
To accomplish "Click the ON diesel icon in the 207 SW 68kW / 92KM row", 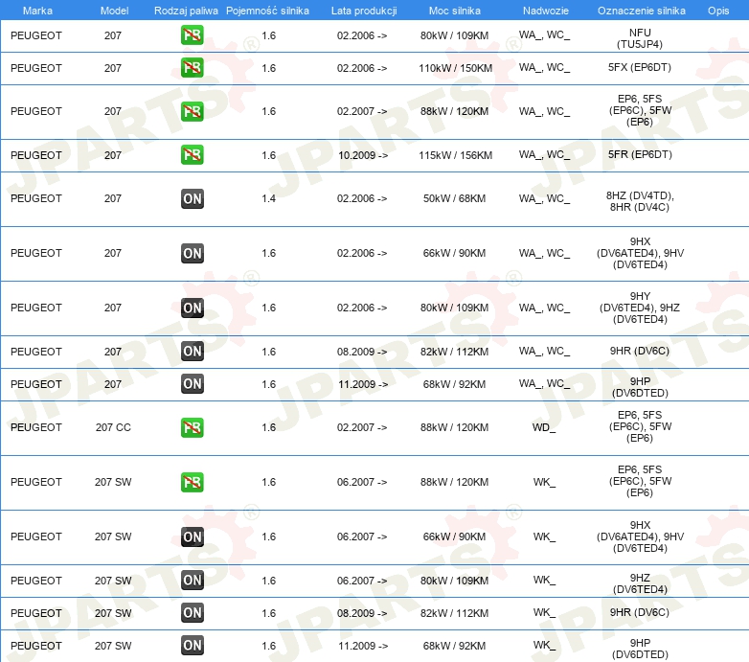I will pos(192,646).
